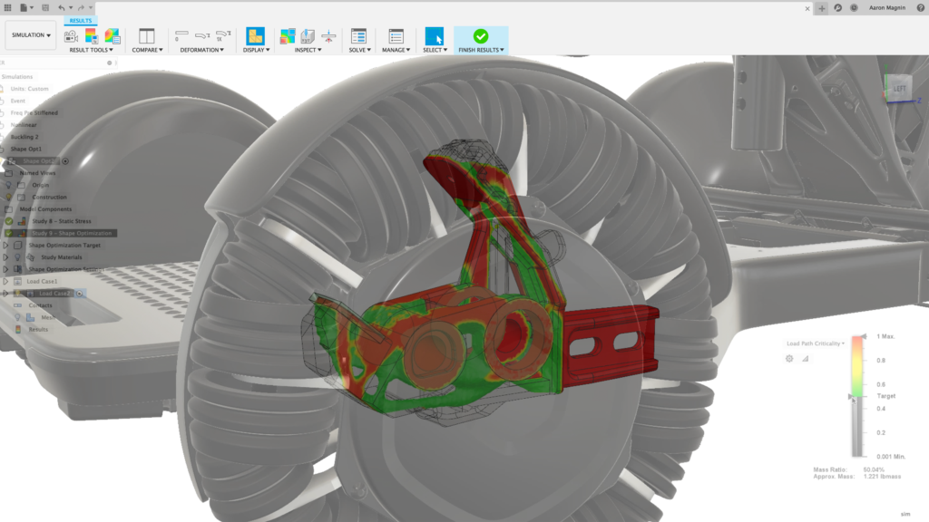Expand Shape Optimization Target tree node
929x522 pixels.
pos(6,245)
